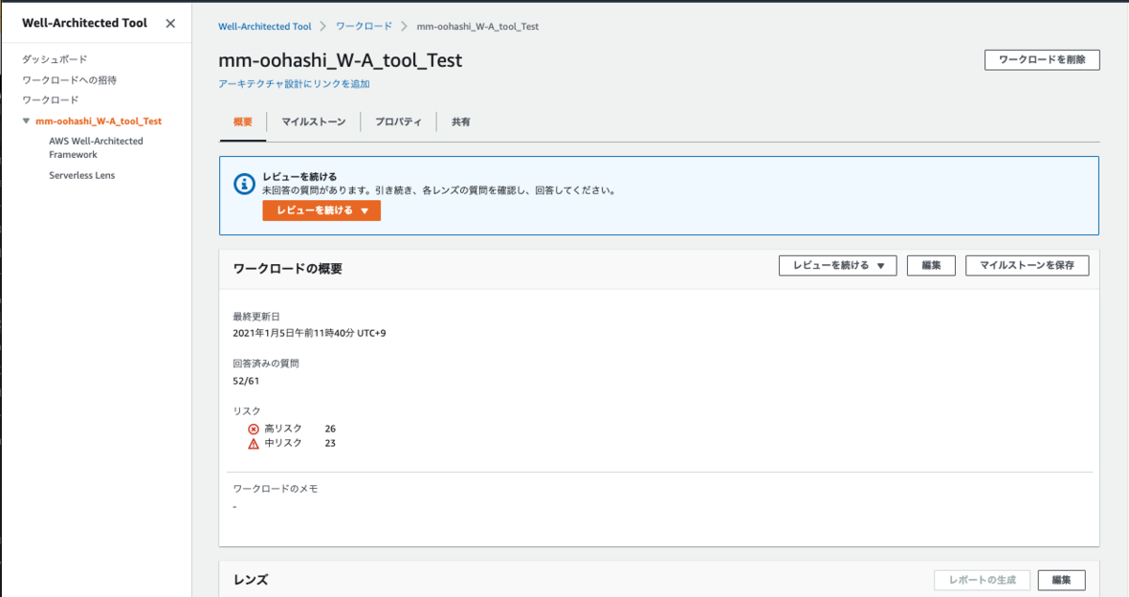
Task: Go to Well-Architected Tool breadcrumb link
Action: (264, 26)
